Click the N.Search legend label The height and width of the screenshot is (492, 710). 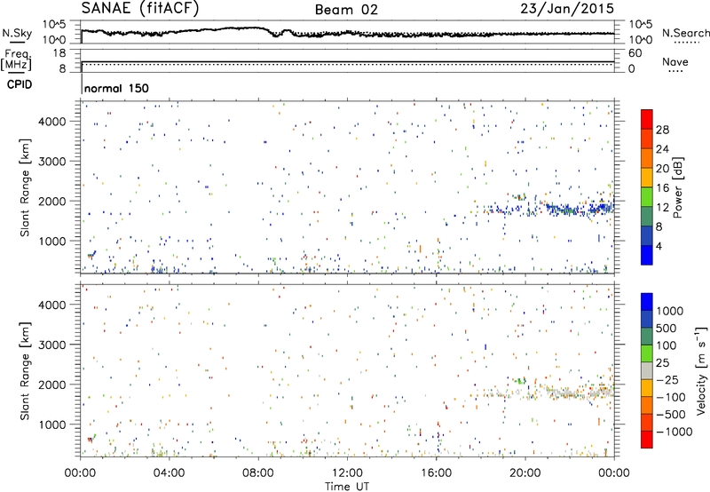[685, 33]
